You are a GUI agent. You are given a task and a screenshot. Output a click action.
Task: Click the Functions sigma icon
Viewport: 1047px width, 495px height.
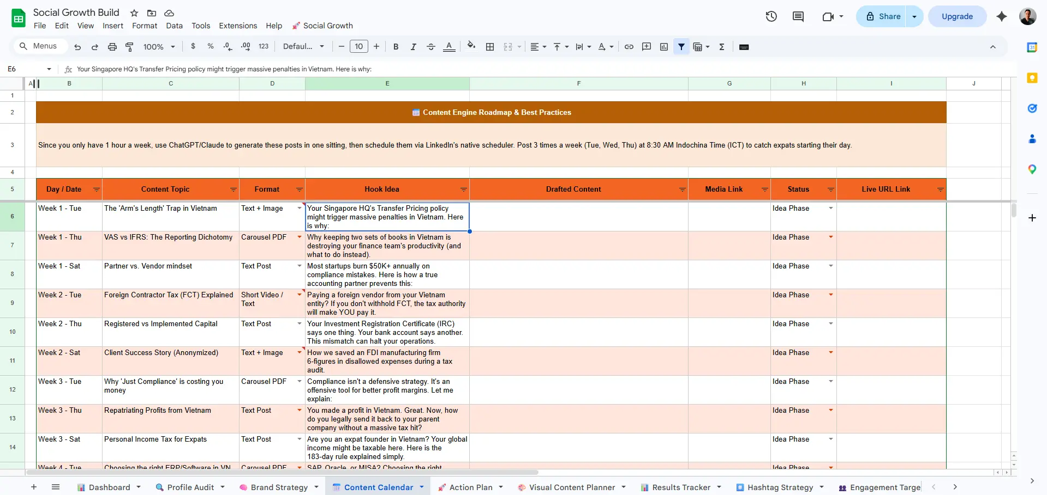tap(722, 47)
